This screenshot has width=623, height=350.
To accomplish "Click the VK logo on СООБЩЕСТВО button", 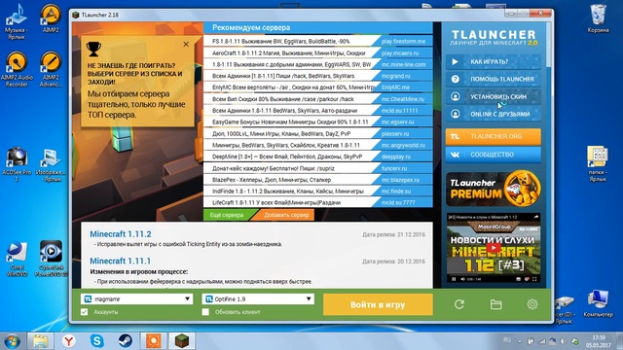I will (x=456, y=155).
